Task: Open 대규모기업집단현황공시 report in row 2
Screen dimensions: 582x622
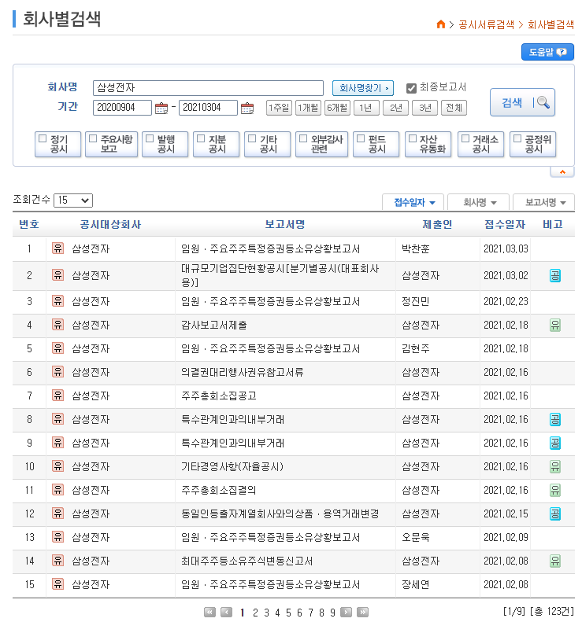Action: tap(280, 275)
